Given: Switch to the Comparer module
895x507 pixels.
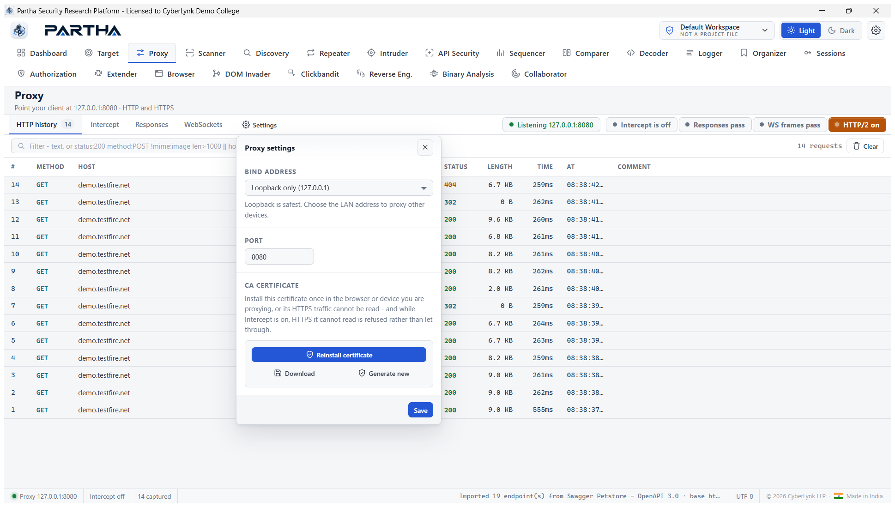Looking at the screenshot, I should (x=586, y=53).
